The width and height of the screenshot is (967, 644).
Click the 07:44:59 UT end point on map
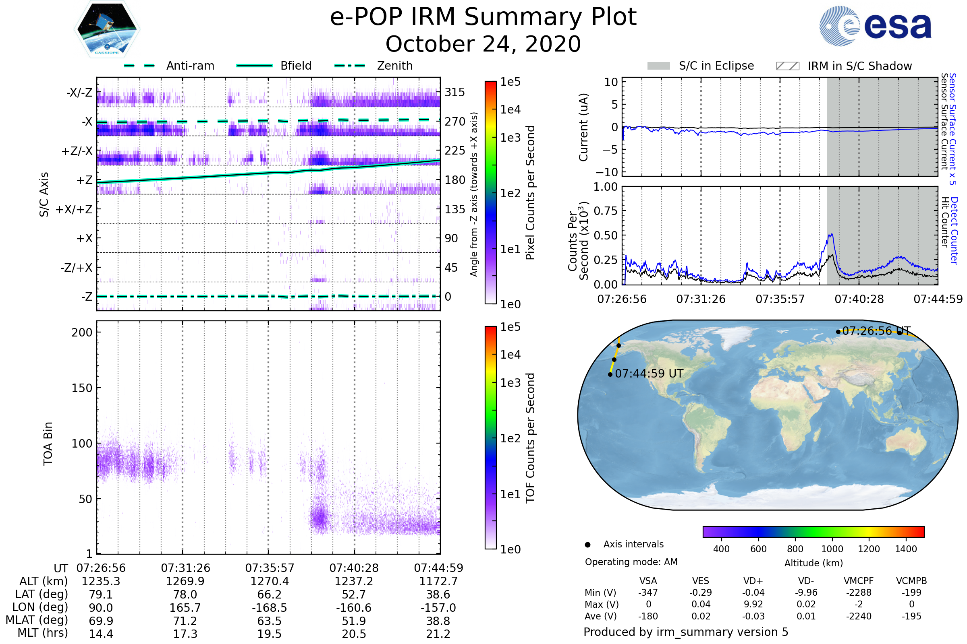pos(610,375)
